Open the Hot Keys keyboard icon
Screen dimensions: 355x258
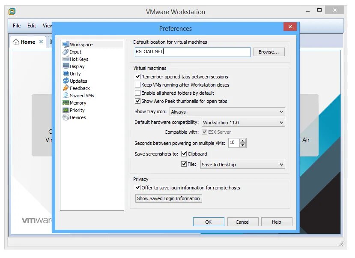pyautogui.click(x=66, y=59)
